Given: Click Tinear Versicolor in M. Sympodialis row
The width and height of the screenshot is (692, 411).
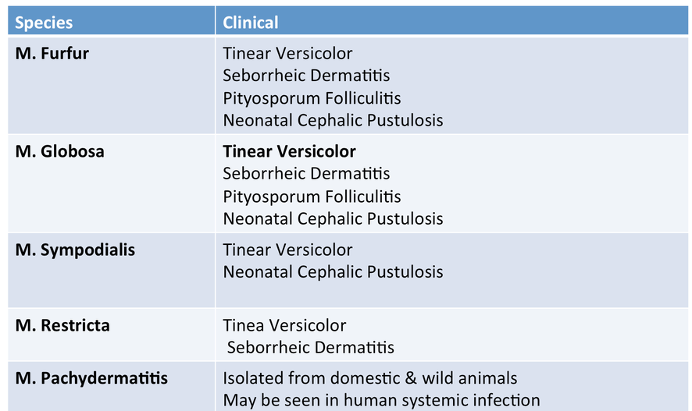Looking at the screenshot, I should point(287,250).
